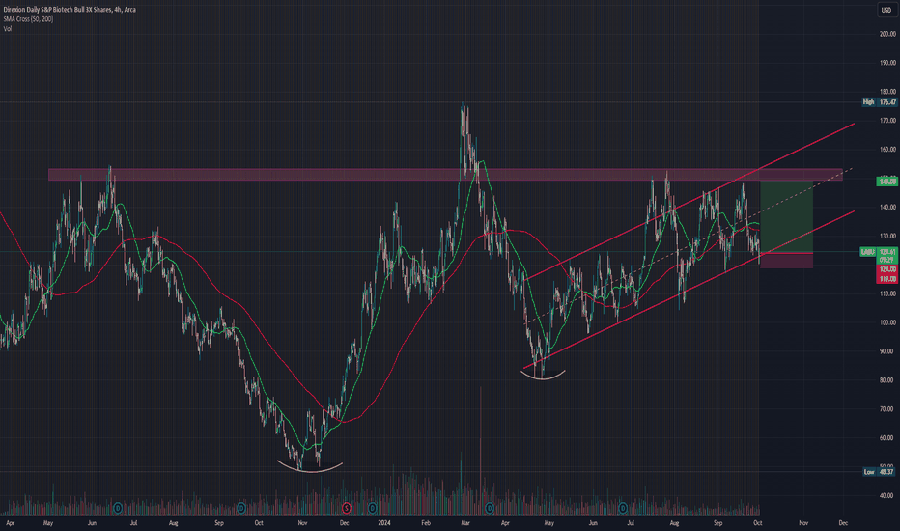The height and width of the screenshot is (531, 900).
Task: Click the 2024 label on time axis
Action: point(384,523)
